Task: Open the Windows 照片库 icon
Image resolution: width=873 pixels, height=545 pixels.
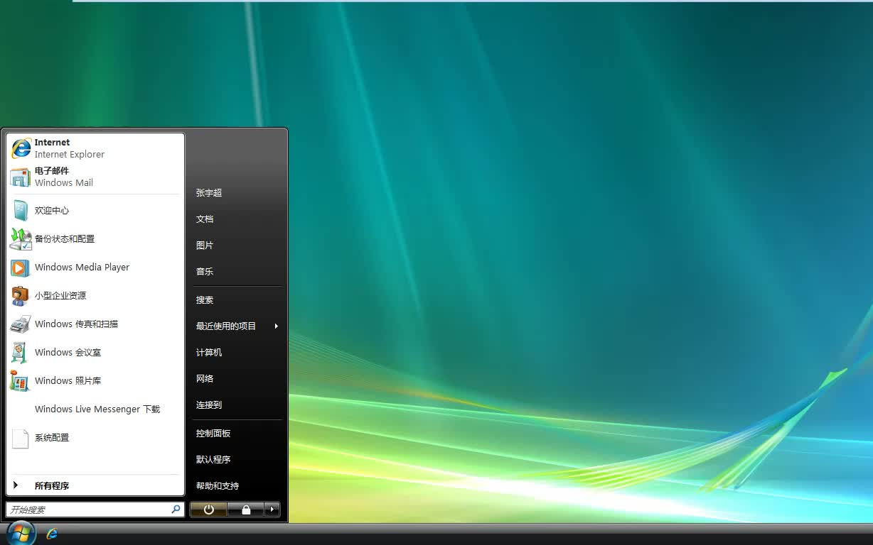Action: click(21, 381)
